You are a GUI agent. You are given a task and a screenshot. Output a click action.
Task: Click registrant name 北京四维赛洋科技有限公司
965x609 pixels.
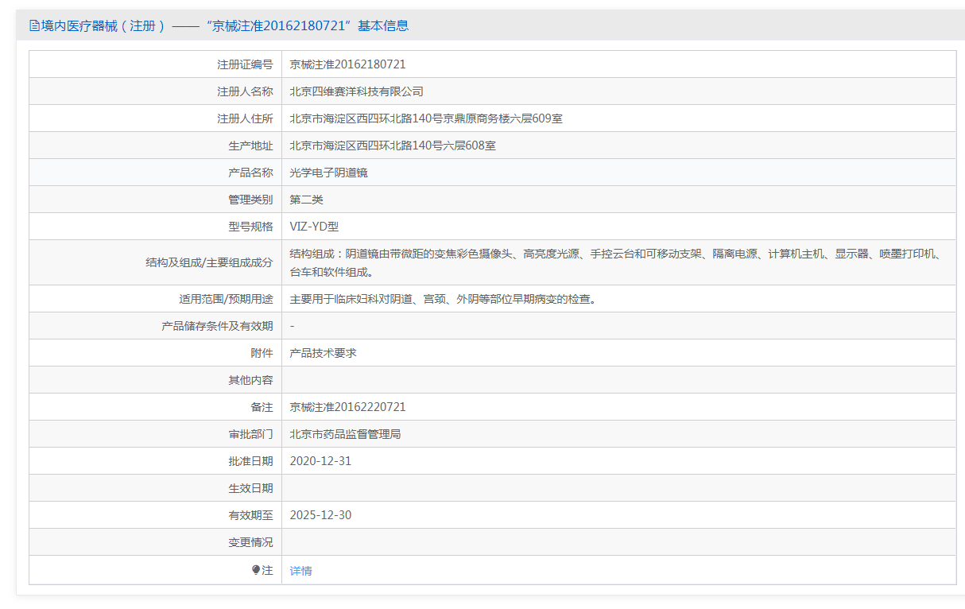(x=356, y=91)
